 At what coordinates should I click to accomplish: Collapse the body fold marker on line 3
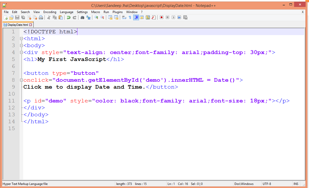click(21, 45)
